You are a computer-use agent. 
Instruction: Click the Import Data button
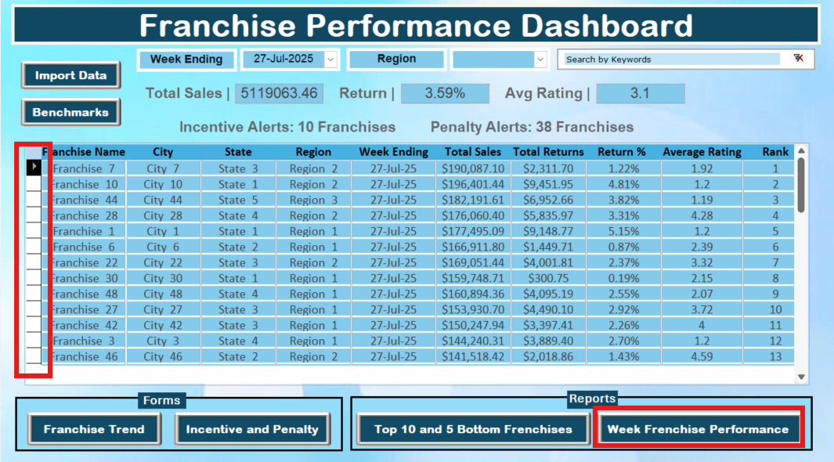(70, 76)
